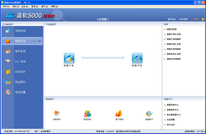Open 系统预警
Image resolution: width=206 pixels, height=134 pixels.
coord(171,120)
